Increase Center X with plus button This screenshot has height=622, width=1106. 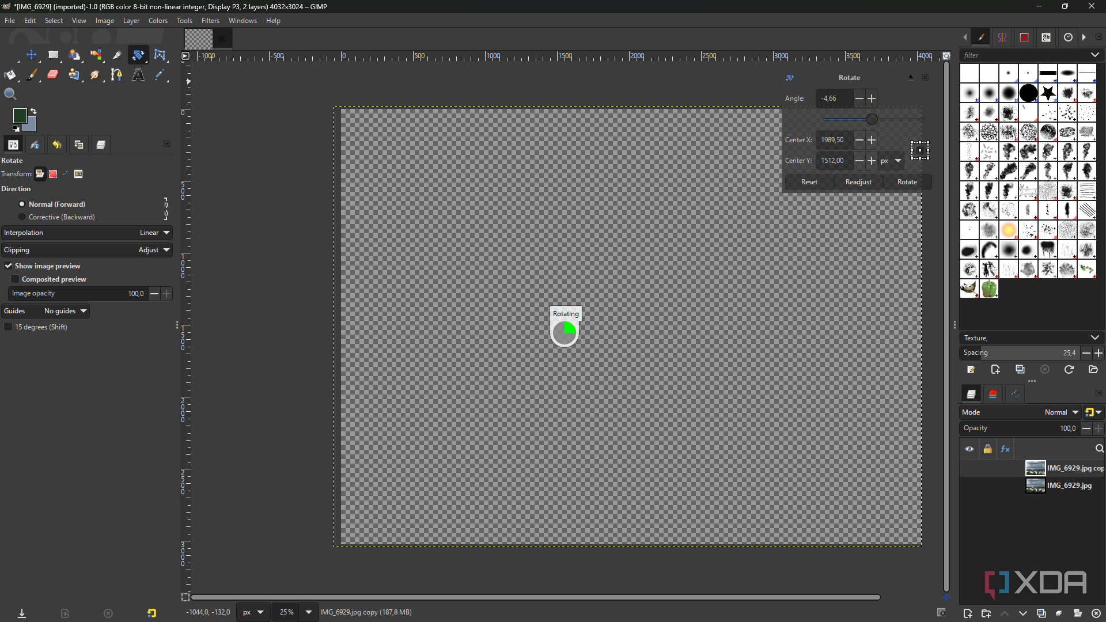coord(872,140)
